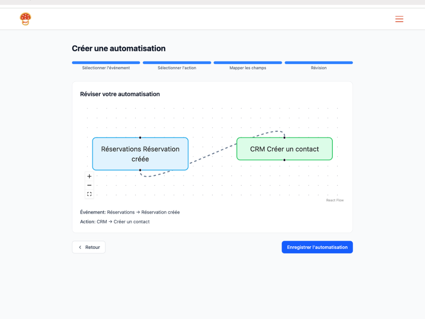Click the Révision step label
425x319 pixels.
(x=318, y=68)
